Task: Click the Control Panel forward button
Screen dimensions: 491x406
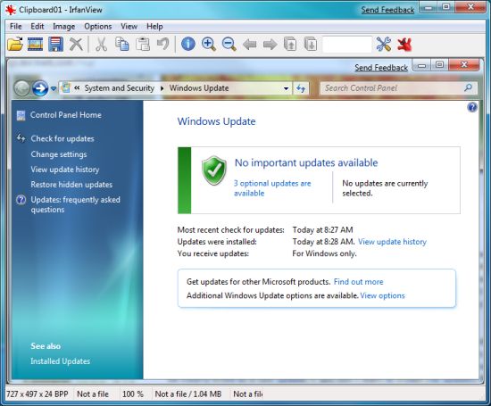Action: (x=40, y=88)
